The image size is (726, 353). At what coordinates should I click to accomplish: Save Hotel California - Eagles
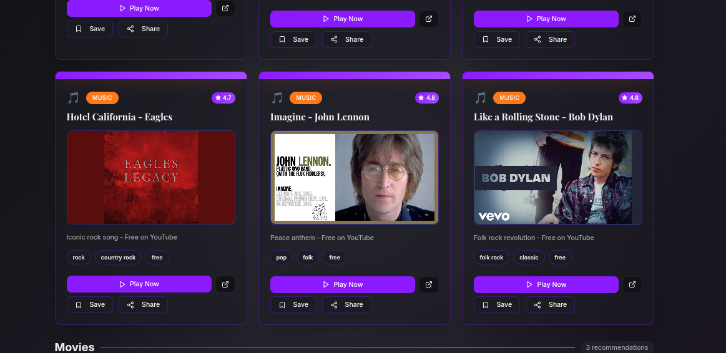pos(90,304)
